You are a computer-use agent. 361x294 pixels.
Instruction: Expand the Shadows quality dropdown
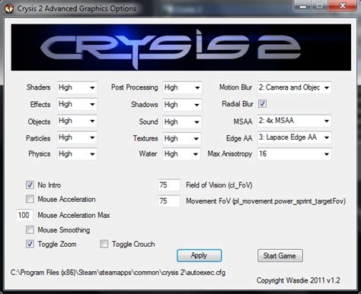[182, 105]
